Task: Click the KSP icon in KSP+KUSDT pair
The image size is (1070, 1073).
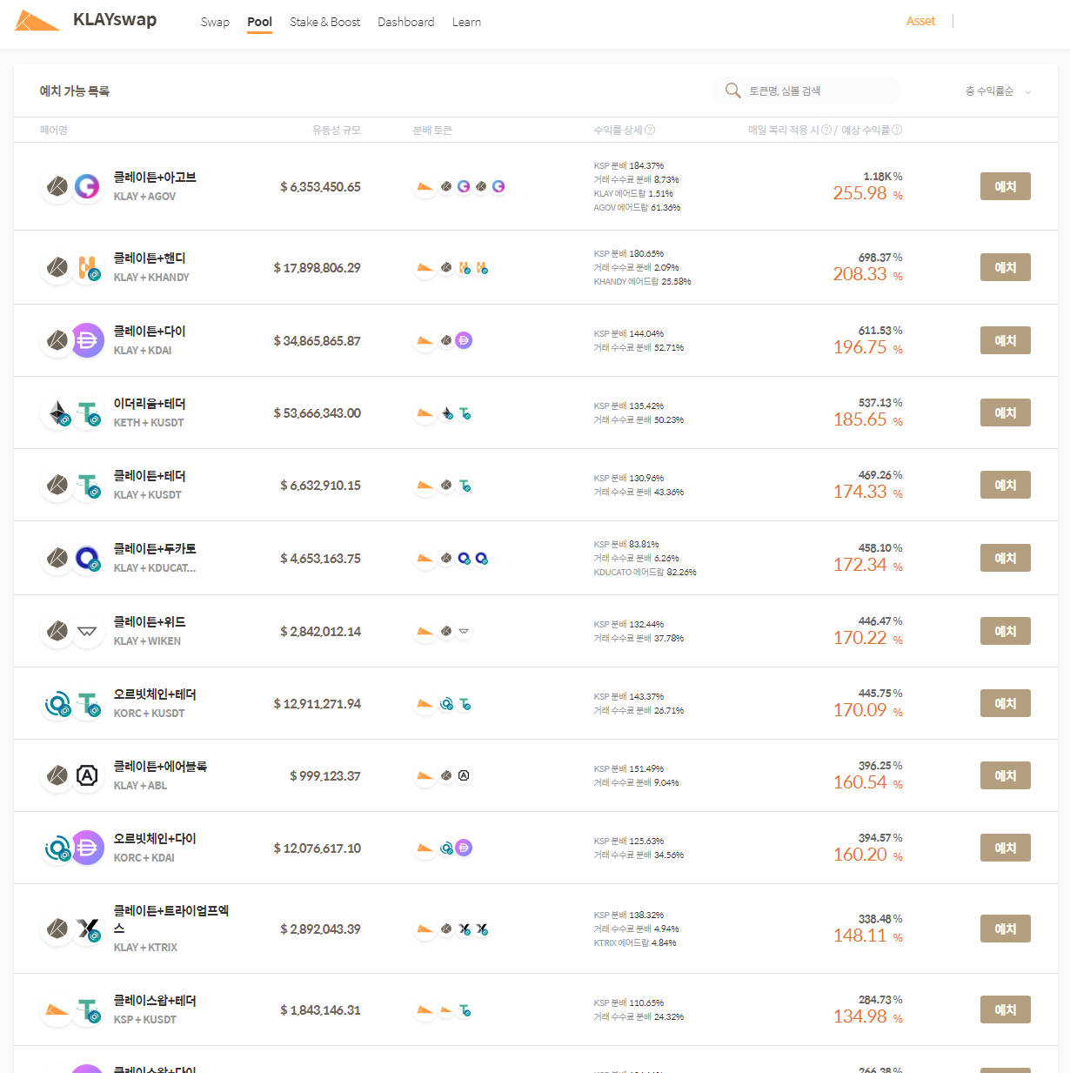Action: [x=57, y=1009]
